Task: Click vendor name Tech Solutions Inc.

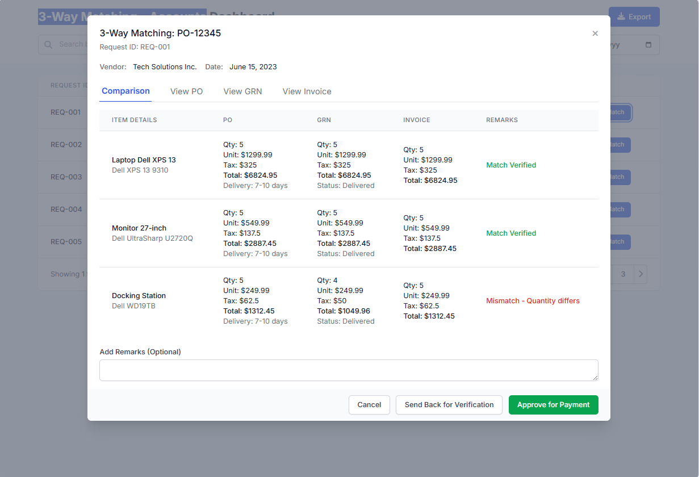Action: click(165, 67)
